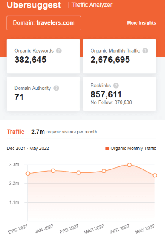Click the 3.3m axis label
Screen dimensions: 165x238
14,165
